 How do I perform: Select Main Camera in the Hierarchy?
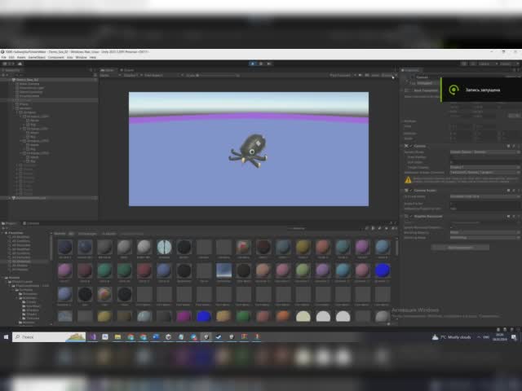pyautogui.click(x=29, y=84)
